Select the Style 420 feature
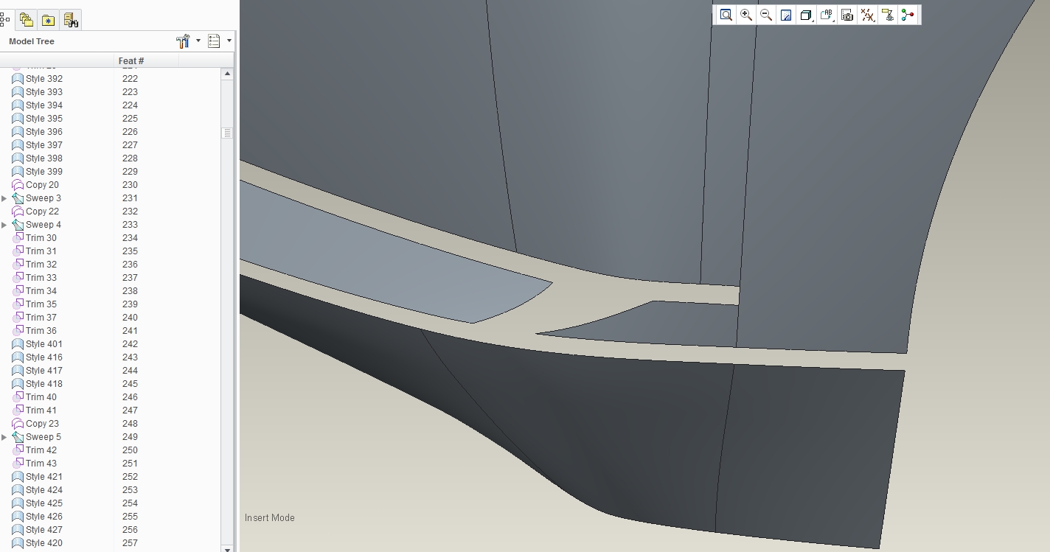The image size is (1050, 552). [x=44, y=543]
